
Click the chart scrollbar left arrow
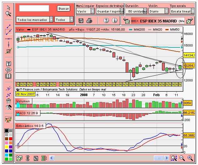(52, 158)
